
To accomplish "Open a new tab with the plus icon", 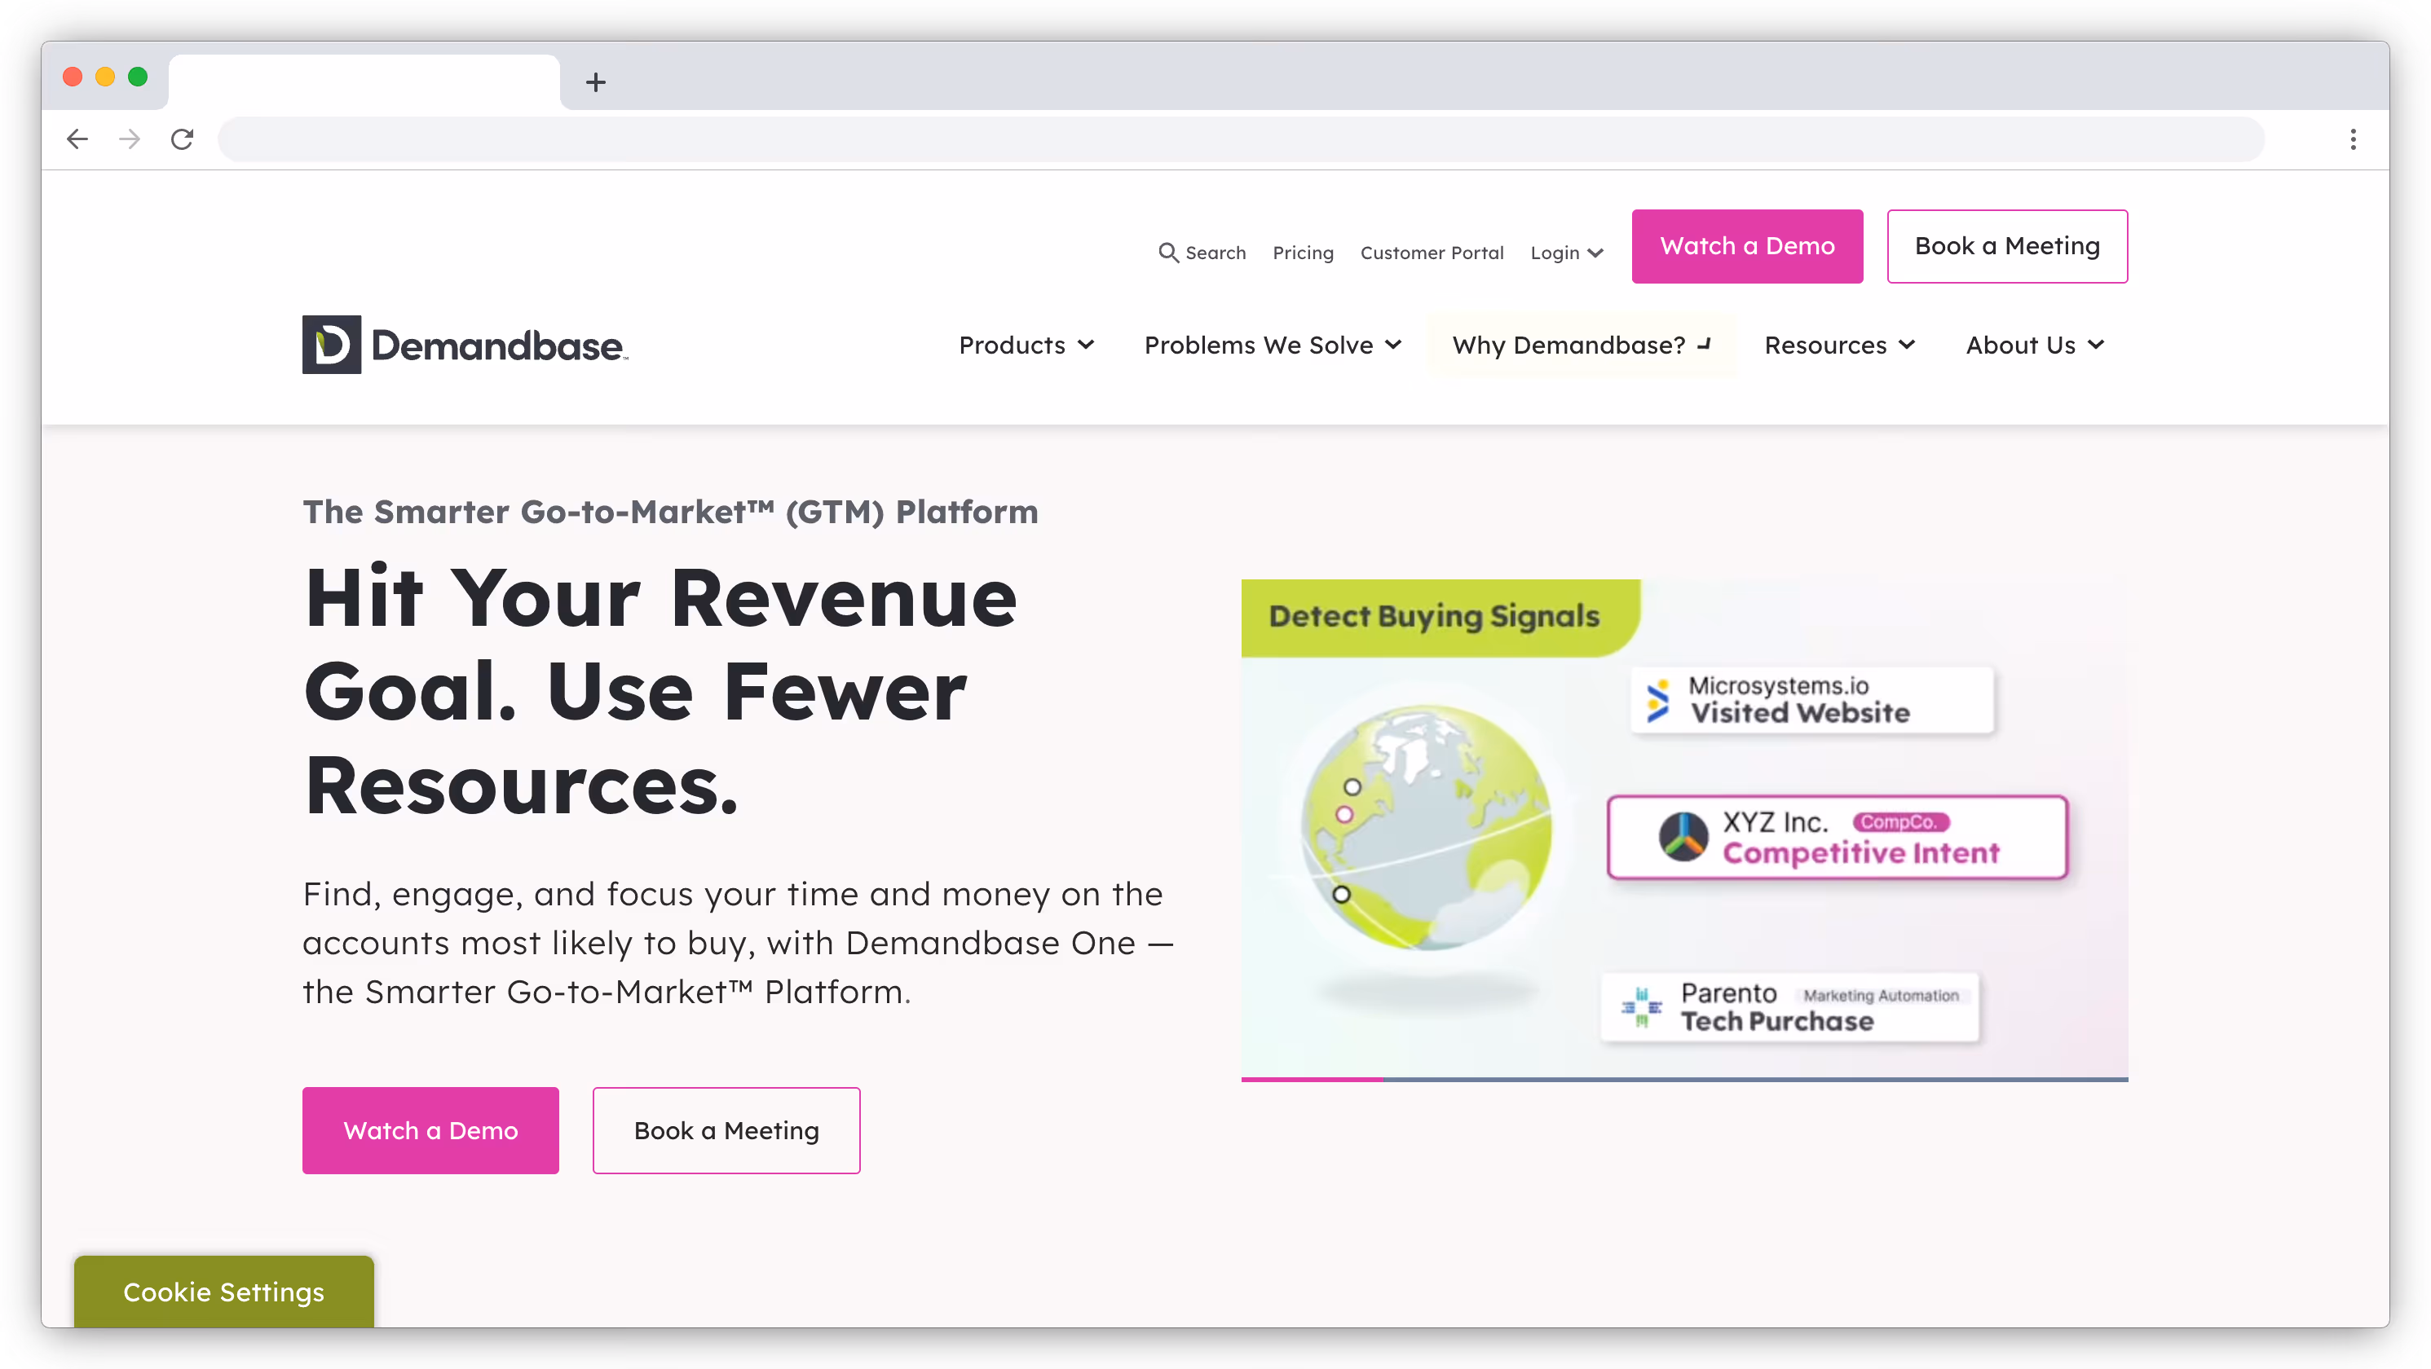I will [594, 82].
